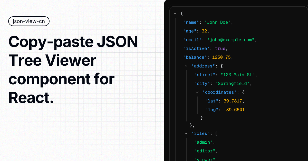Click the boolean value true
The width and height of the screenshot is (308, 161).
point(220,49)
